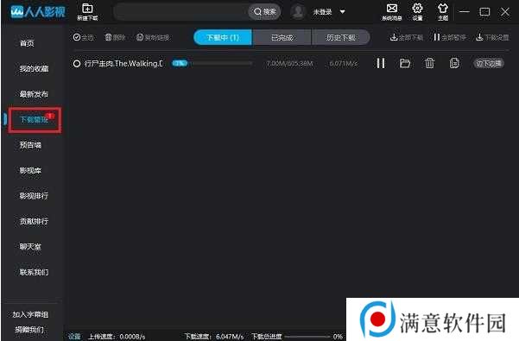Focus the search input box
This screenshot has width=519, height=341.
pyautogui.click(x=181, y=12)
